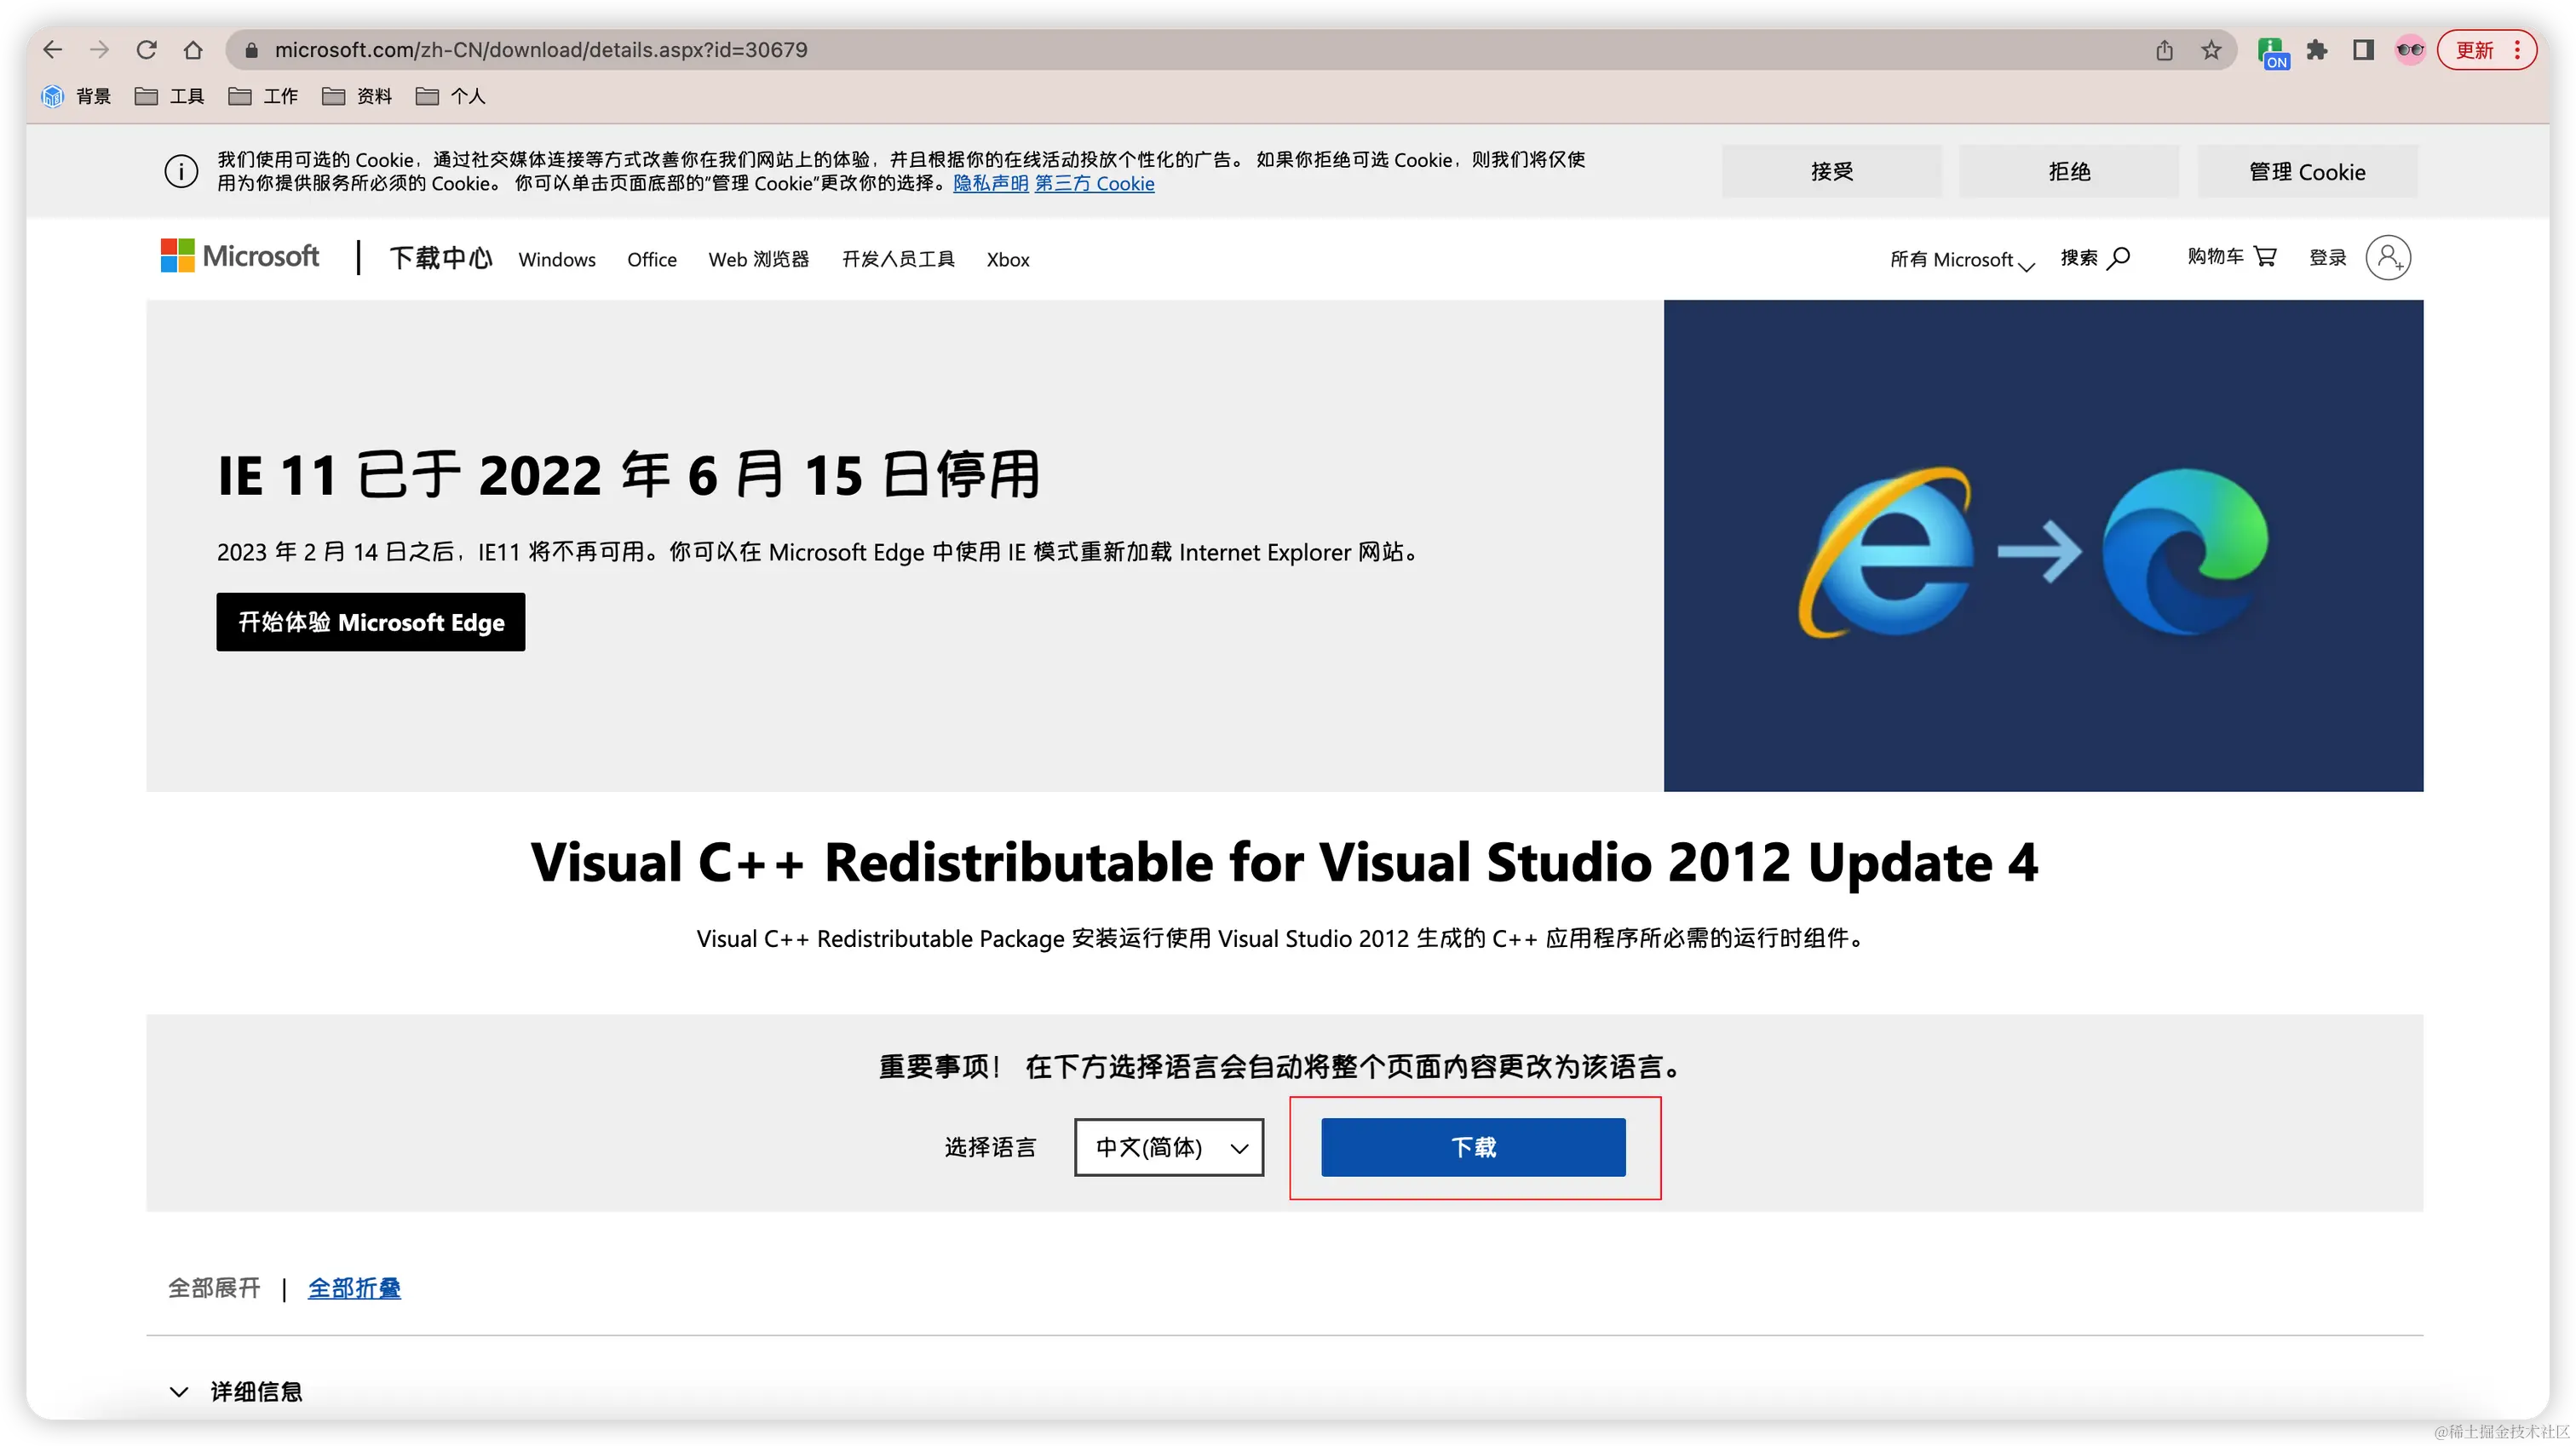Go to browser home icon
The image size is (2576, 1446).
click(x=194, y=50)
